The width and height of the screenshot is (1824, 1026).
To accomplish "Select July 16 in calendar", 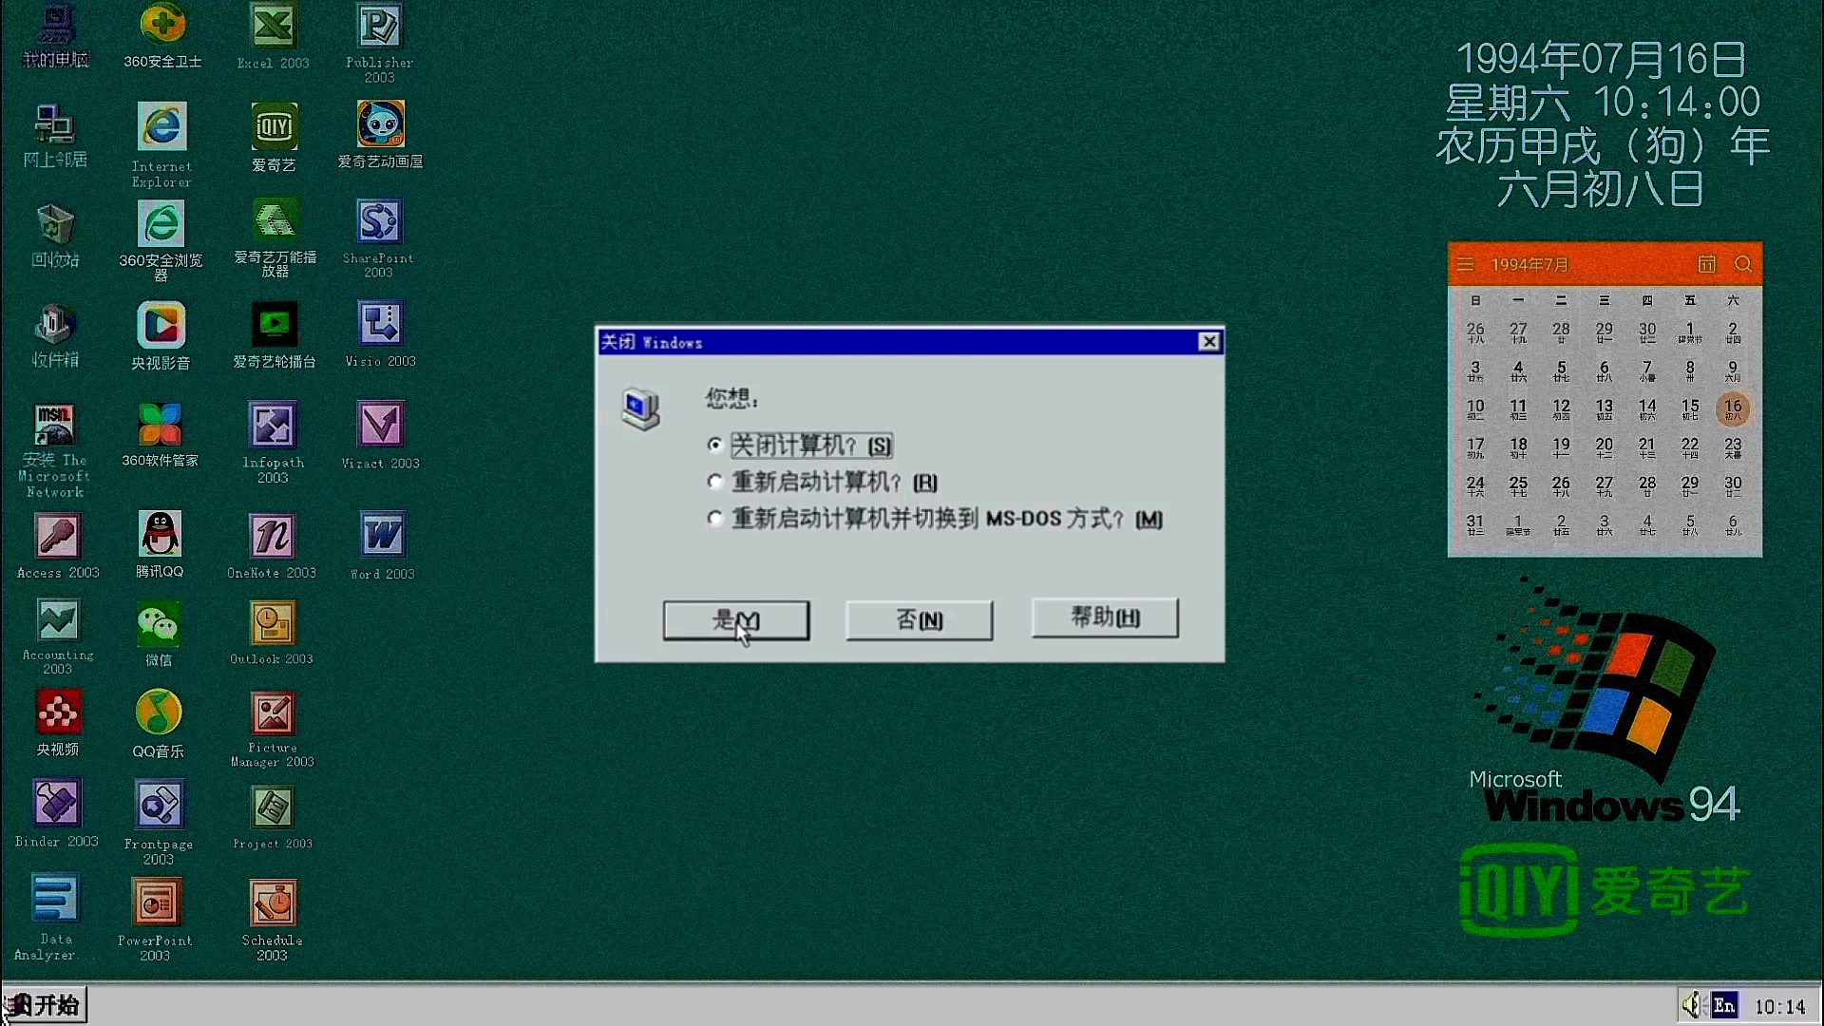I will point(1733,408).
